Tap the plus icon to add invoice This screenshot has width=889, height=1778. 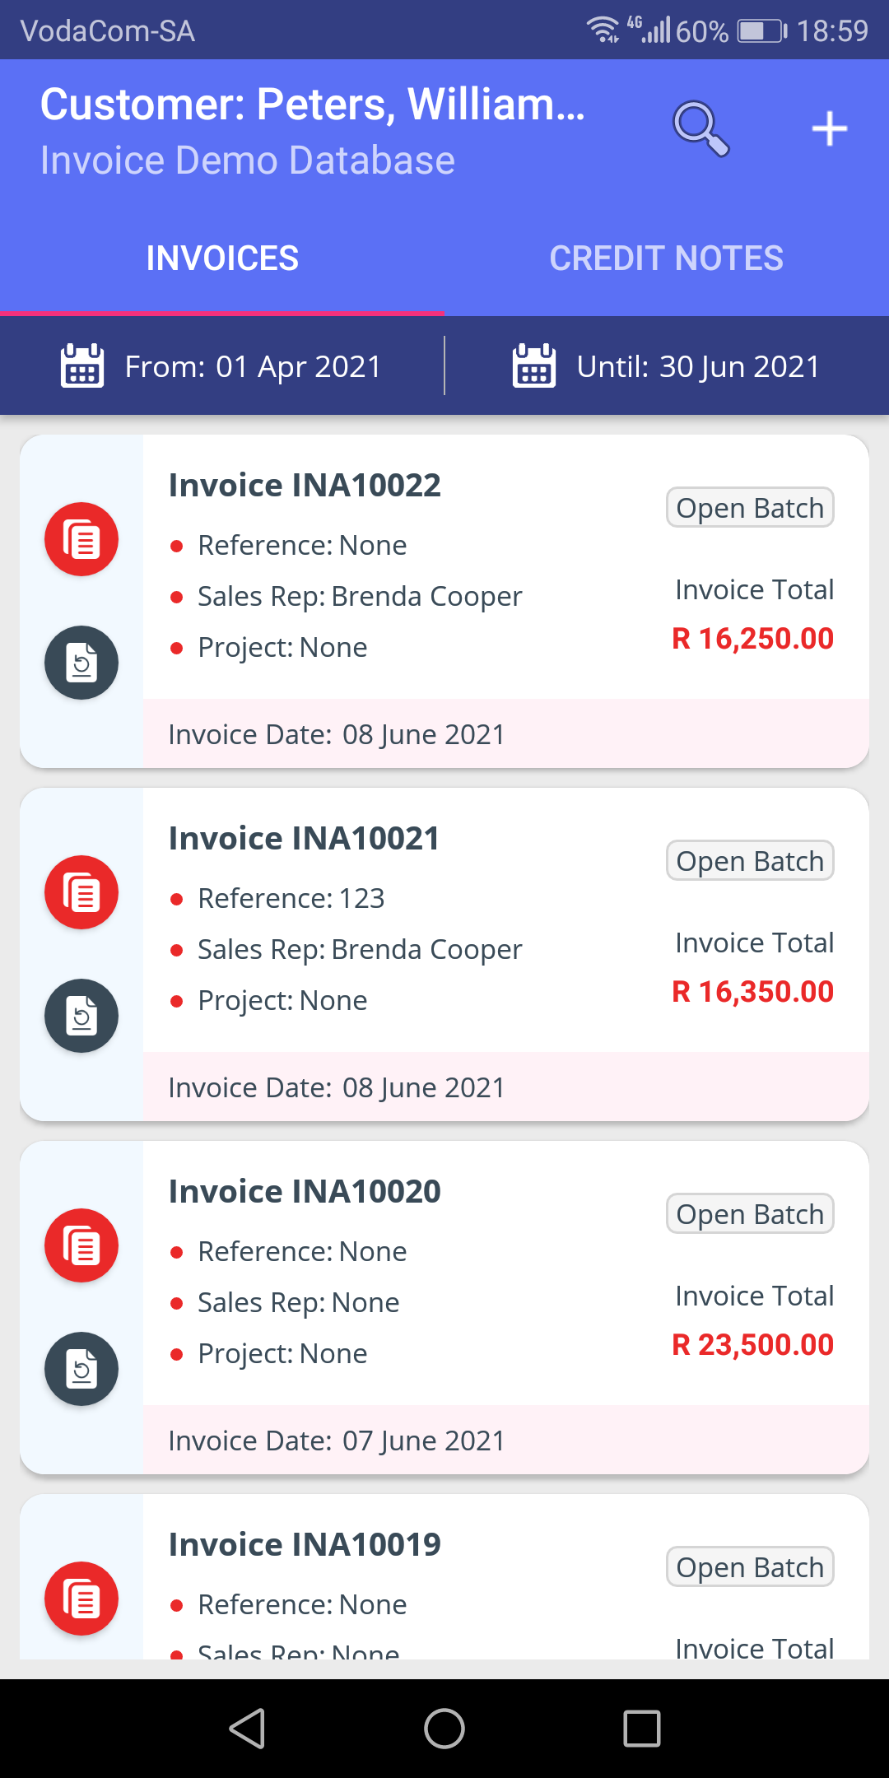pyautogui.click(x=829, y=128)
